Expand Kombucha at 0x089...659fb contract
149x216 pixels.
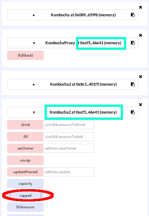[34, 15]
